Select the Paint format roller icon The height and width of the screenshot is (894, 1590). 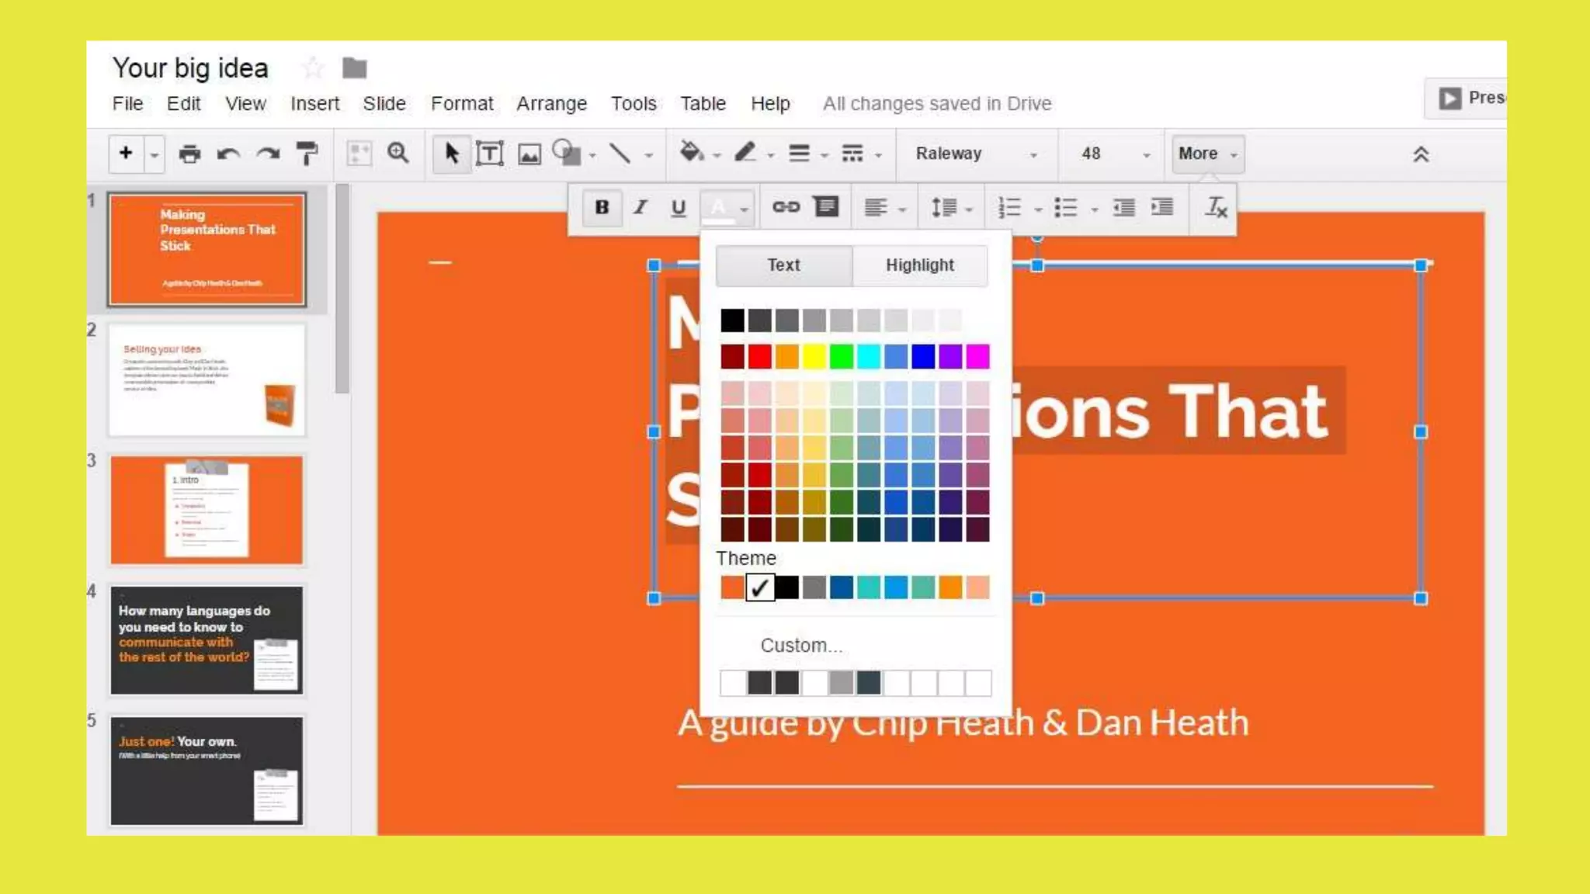point(307,154)
